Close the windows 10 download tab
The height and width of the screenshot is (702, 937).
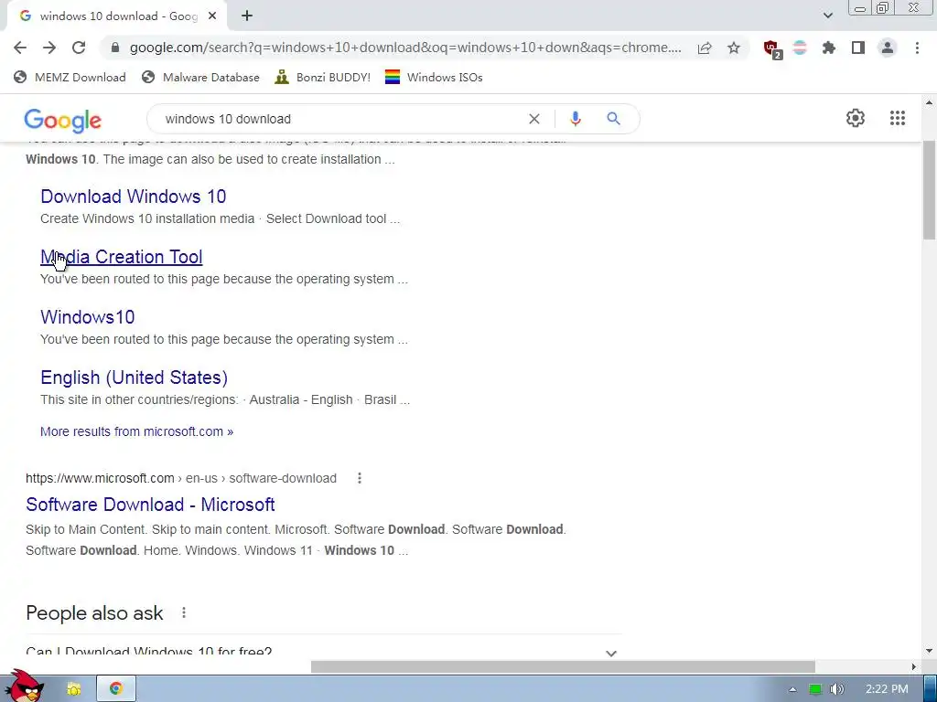tap(212, 16)
